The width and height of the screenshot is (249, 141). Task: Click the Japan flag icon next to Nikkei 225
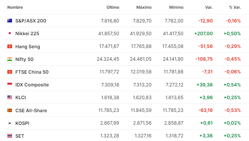click(10, 33)
